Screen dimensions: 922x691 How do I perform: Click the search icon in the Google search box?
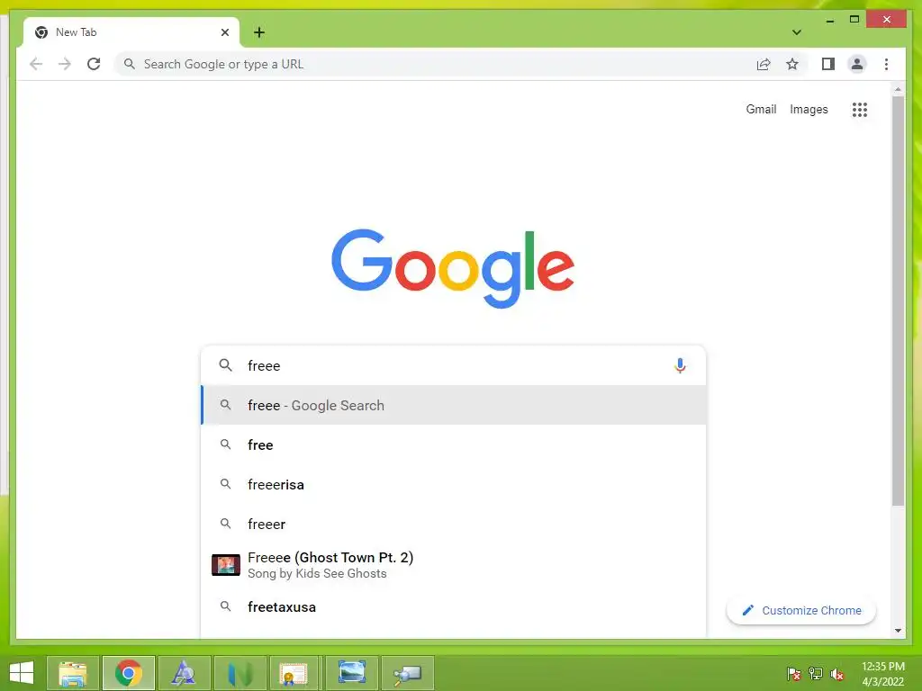pos(225,365)
